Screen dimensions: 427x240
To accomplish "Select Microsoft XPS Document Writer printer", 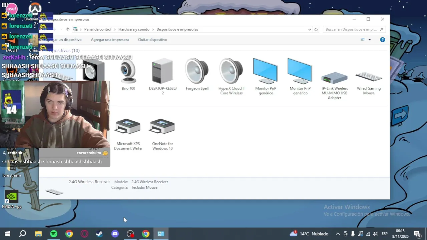I will [128, 134].
